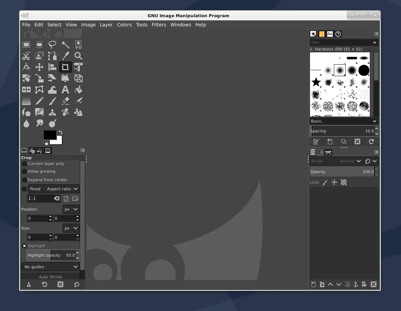Enable the Current layer only checkbox
This screenshot has width=401, height=311.
[x=25, y=164]
